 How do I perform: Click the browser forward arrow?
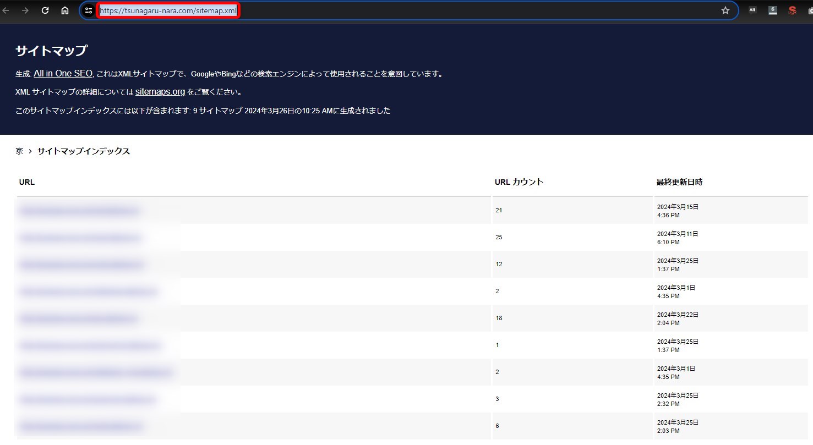(x=25, y=10)
